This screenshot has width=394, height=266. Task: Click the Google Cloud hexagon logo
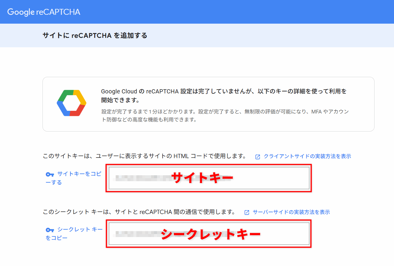click(x=71, y=103)
